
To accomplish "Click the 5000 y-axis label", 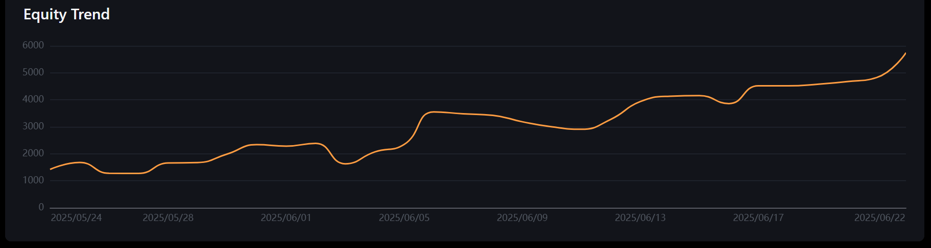I will pos(33,72).
